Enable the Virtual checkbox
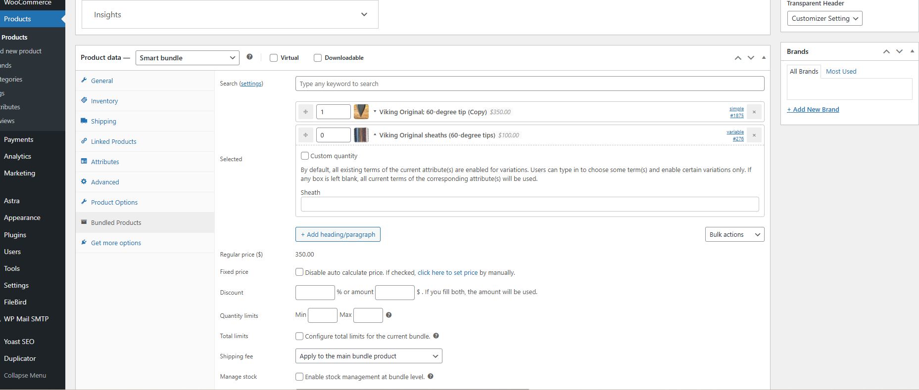919x390 pixels. [274, 58]
